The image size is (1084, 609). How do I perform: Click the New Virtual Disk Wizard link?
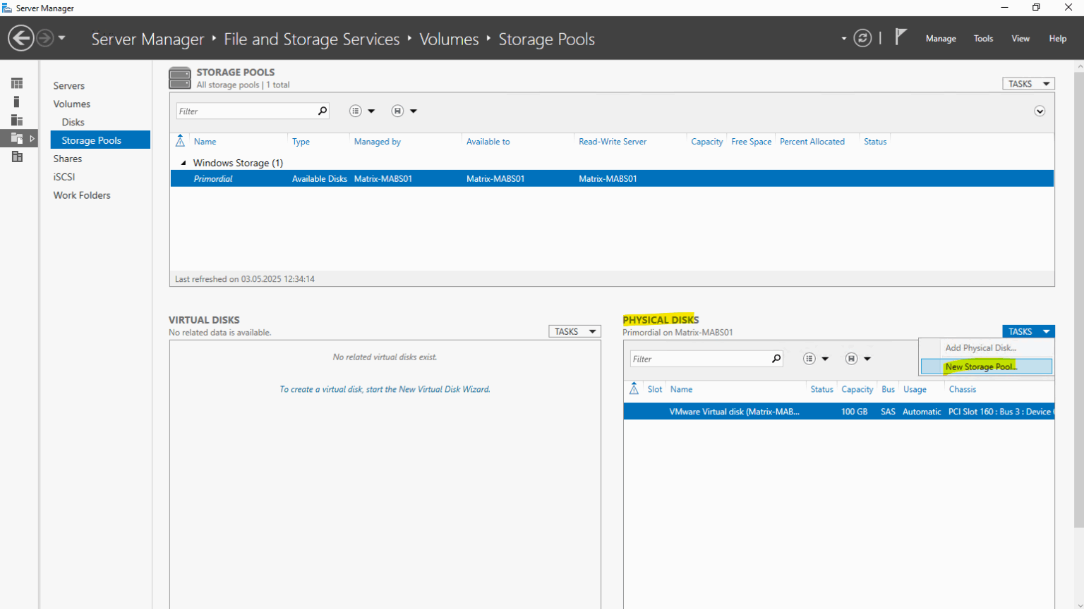pyautogui.click(x=385, y=389)
